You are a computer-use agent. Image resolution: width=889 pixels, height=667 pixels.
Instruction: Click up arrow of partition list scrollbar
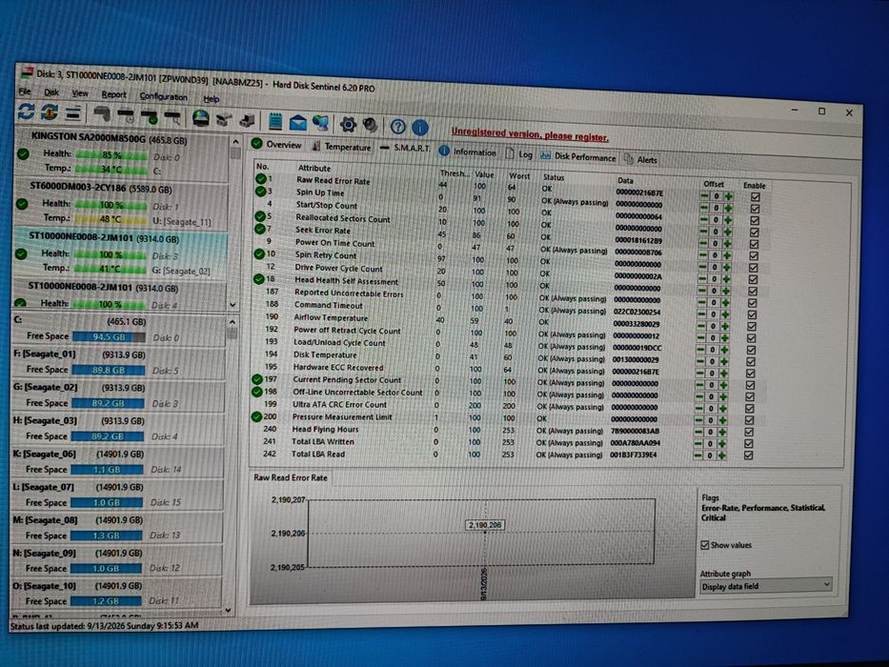(232, 322)
